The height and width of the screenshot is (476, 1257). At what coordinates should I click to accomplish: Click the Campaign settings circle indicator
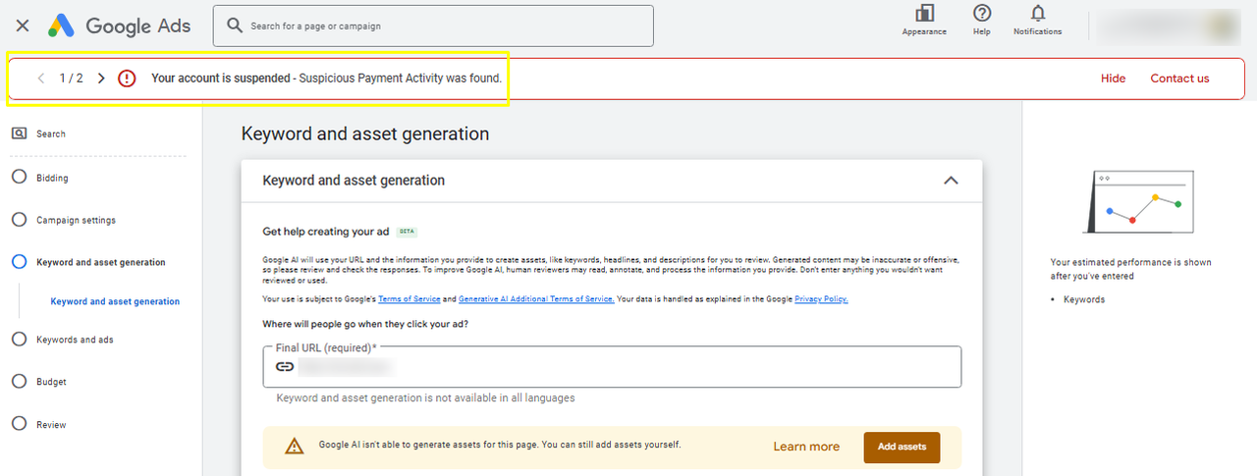(x=19, y=220)
